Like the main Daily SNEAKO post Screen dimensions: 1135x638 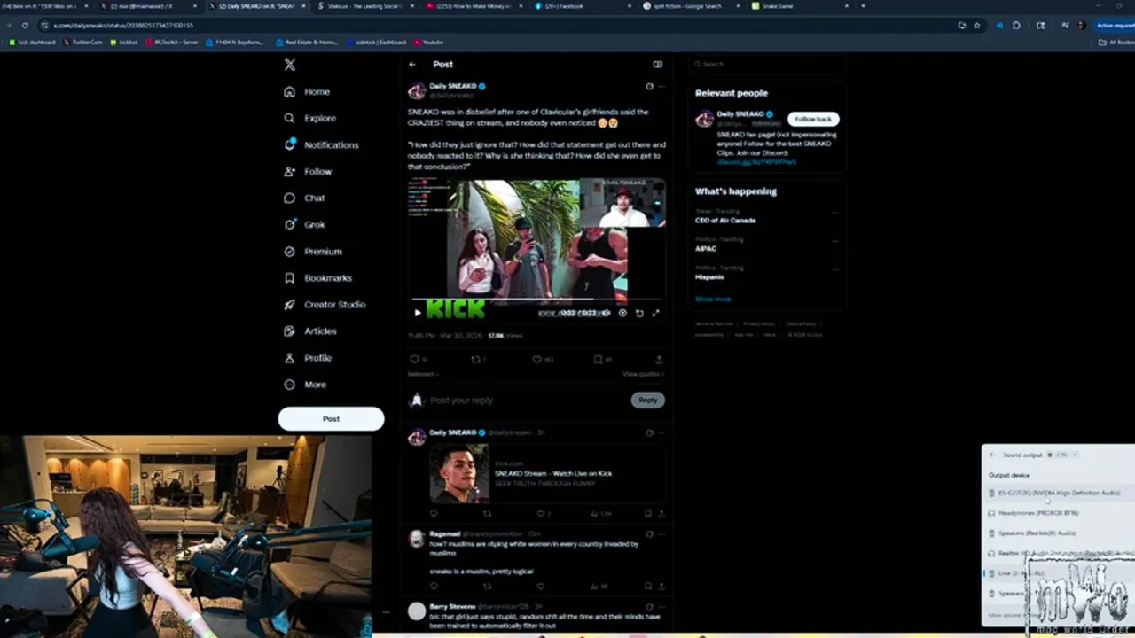(x=536, y=360)
